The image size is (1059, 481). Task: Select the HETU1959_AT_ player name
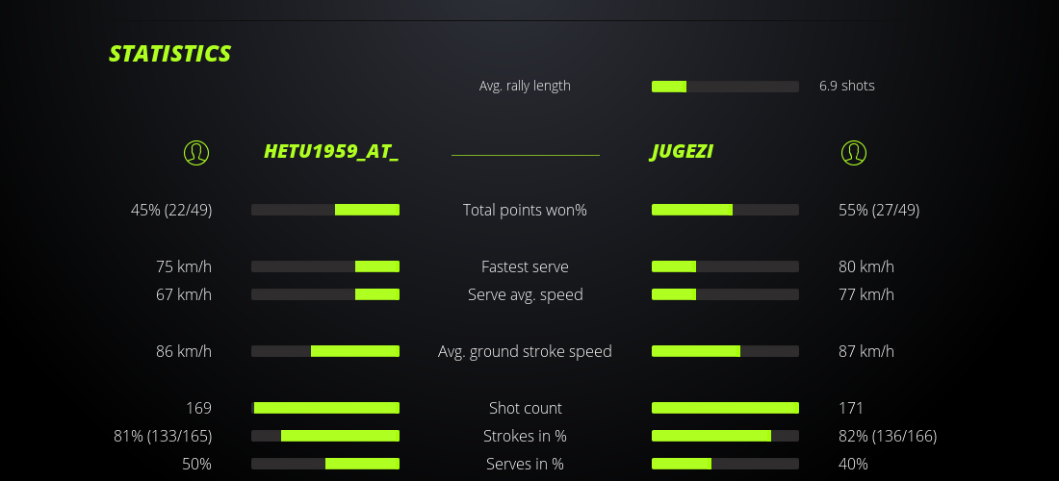click(331, 152)
